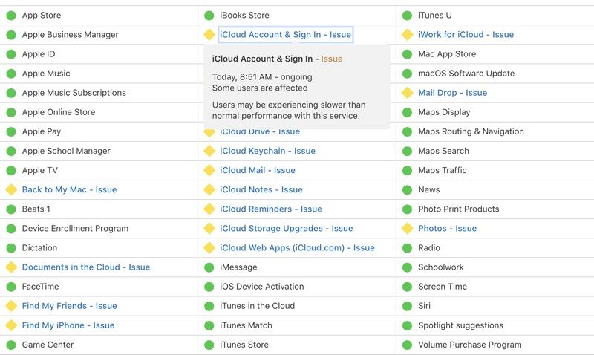This screenshot has height=355, width=594.
Task: Open the iCloud Reminders issue link
Action: pos(270,209)
